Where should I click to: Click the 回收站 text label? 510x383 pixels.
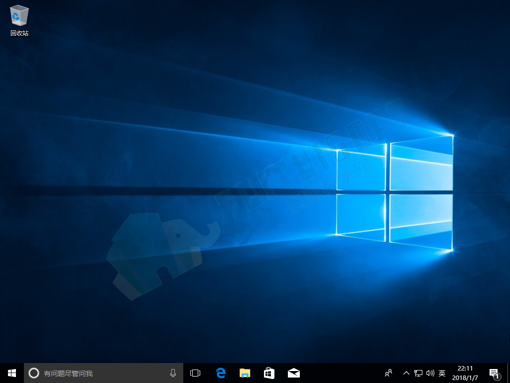(19, 33)
